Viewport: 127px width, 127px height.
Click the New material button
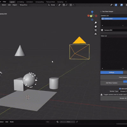[x=68, y=122]
